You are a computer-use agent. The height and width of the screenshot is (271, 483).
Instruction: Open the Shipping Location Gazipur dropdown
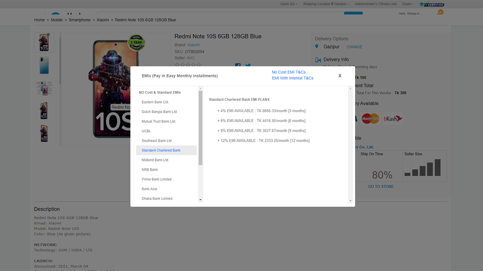tap(326, 4)
